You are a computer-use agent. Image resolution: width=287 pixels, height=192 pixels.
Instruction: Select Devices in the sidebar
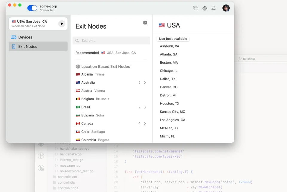[38, 37]
